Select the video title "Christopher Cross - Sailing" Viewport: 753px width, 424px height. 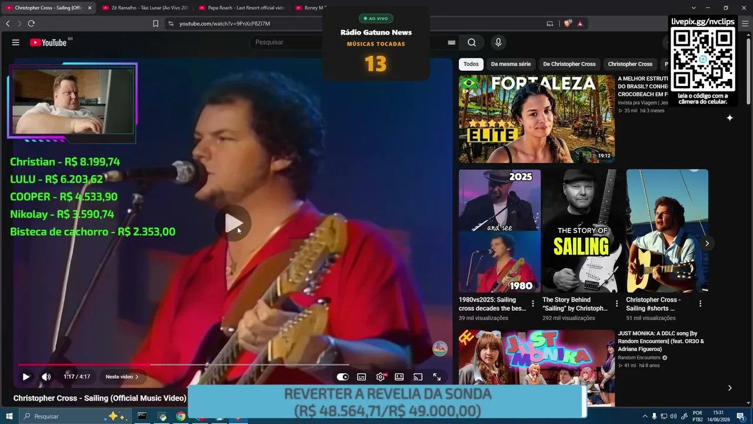coord(100,398)
